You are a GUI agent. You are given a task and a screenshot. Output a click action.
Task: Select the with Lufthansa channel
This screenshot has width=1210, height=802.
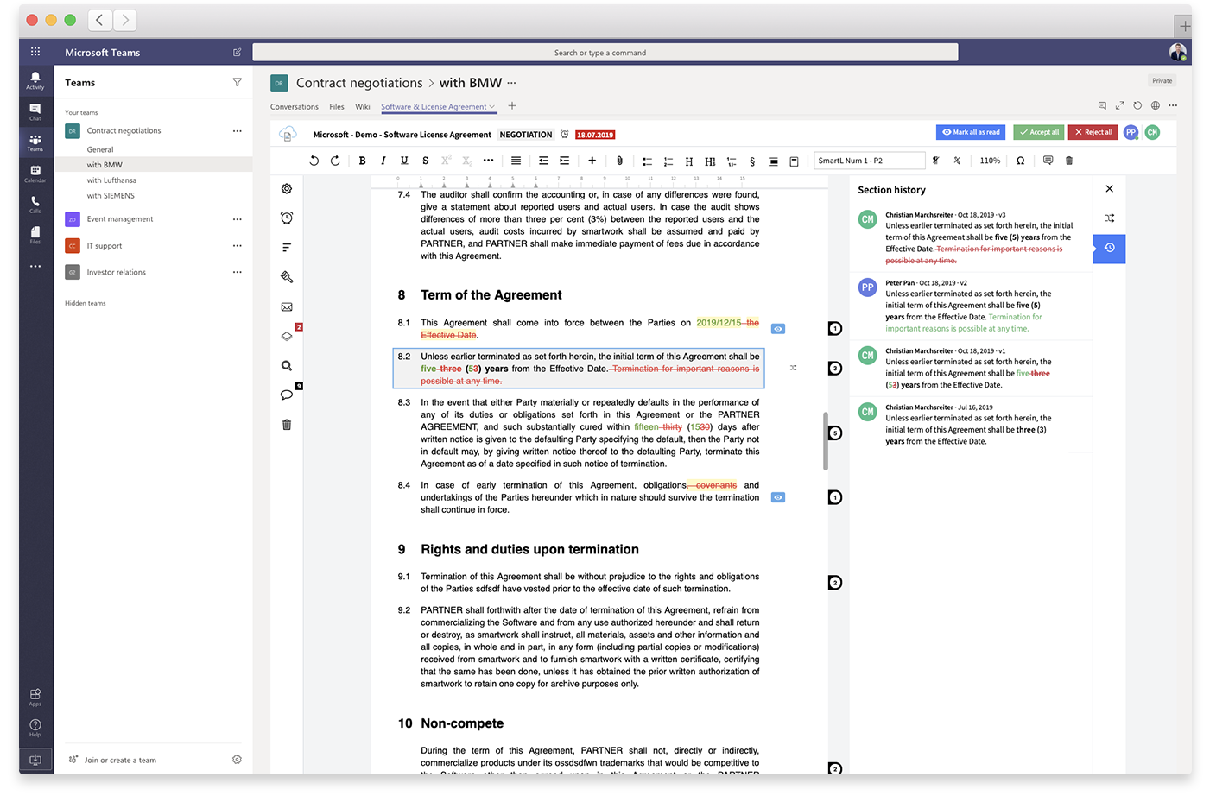click(x=111, y=180)
